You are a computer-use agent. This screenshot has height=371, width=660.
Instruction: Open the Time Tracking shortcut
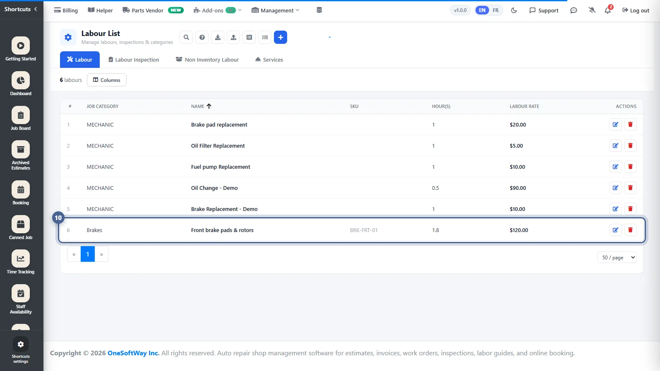point(21,262)
